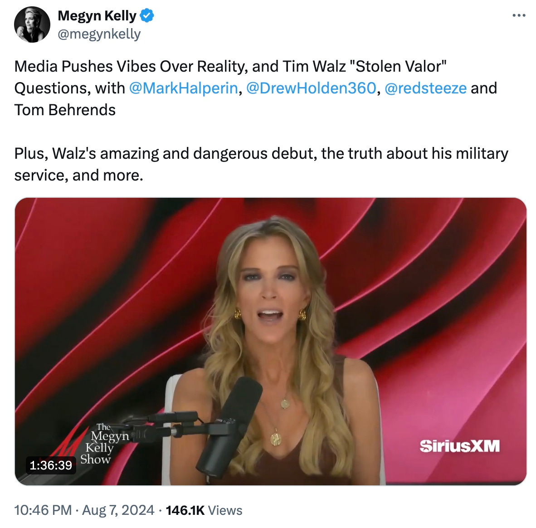The image size is (536, 528).
Task: Visit the @redsteeze mention
Action: coord(426,88)
